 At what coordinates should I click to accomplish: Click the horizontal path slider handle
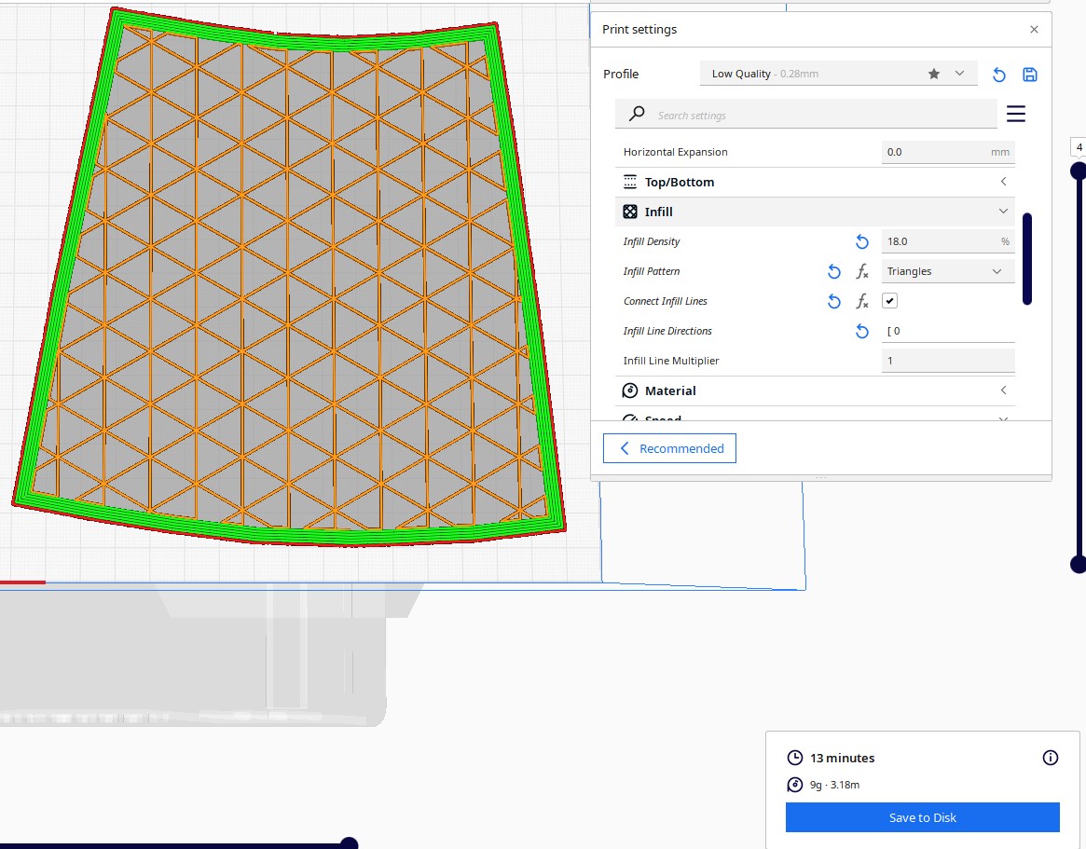tap(350, 843)
